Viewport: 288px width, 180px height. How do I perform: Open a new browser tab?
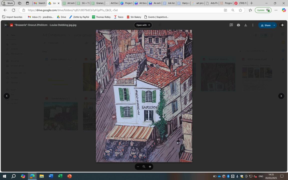pos(251,3)
